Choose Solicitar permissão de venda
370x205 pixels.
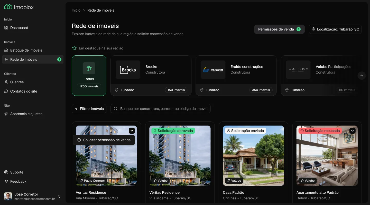[104, 140]
